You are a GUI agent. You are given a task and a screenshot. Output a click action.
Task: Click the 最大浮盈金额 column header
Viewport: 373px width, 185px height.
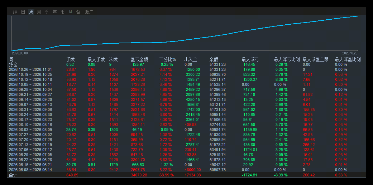click(x=315, y=60)
